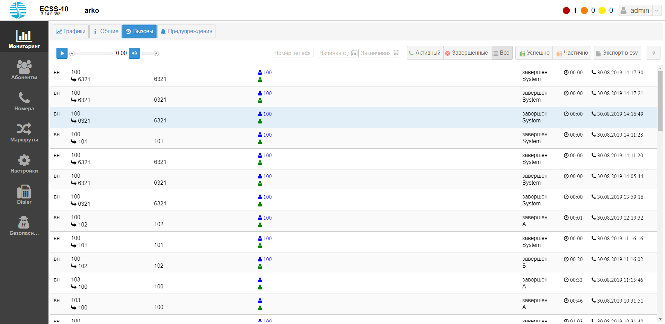Select the call at 30.08.2019 14:11:20
This screenshot has height=324, width=665.
coord(354,159)
